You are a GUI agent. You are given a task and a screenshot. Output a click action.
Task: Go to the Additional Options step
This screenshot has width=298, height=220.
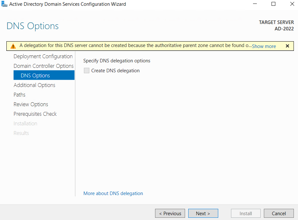pos(34,85)
